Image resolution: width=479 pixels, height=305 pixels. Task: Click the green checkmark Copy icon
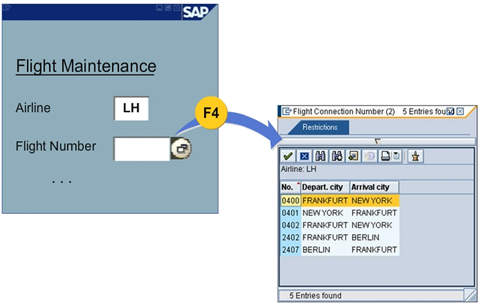(288, 156)
